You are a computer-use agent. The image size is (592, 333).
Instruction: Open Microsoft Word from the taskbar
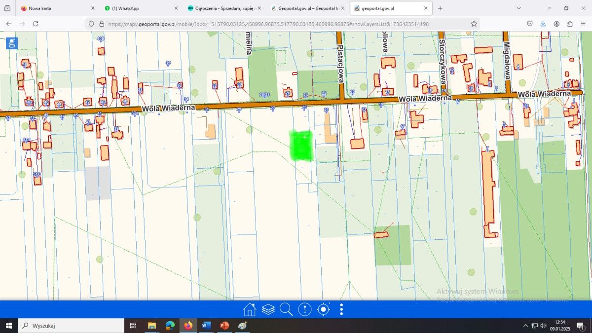click(206, 326)
